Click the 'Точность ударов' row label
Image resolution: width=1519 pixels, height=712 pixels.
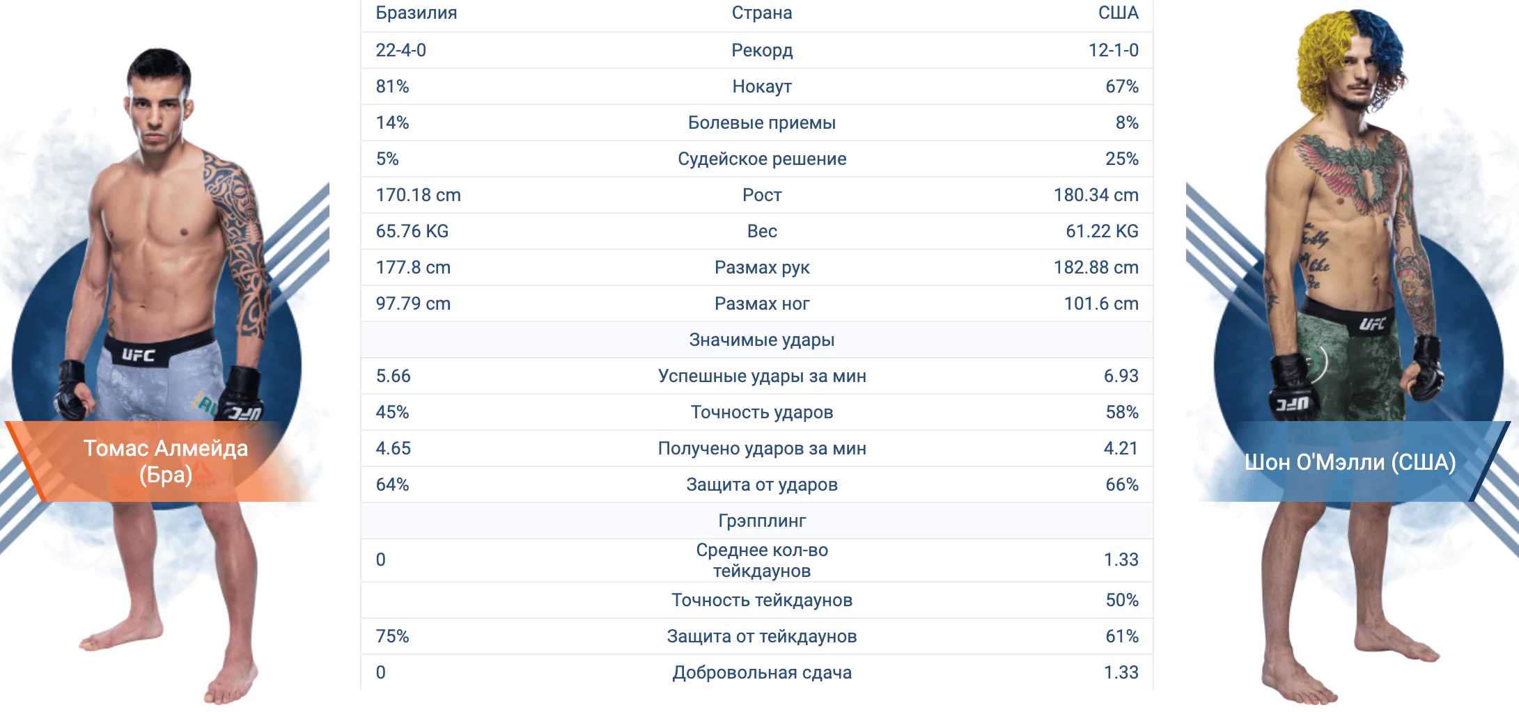762,412
